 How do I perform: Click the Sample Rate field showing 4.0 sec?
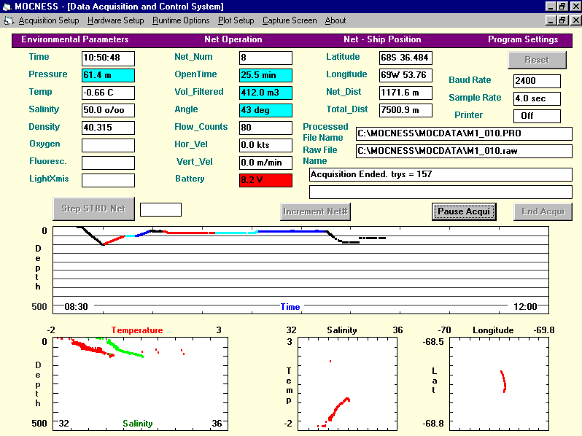(x=537, y=98)
